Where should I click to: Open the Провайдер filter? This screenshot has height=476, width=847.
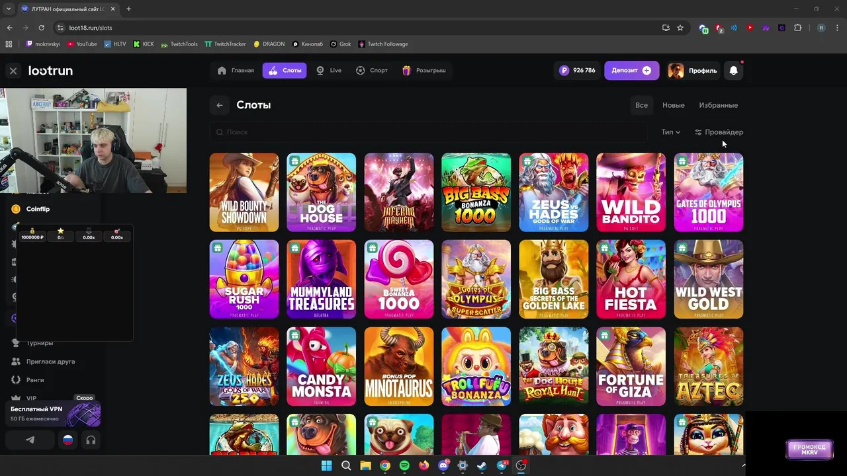719,132
